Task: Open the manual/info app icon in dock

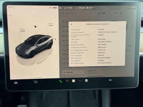Action: [x=86, y=81]
